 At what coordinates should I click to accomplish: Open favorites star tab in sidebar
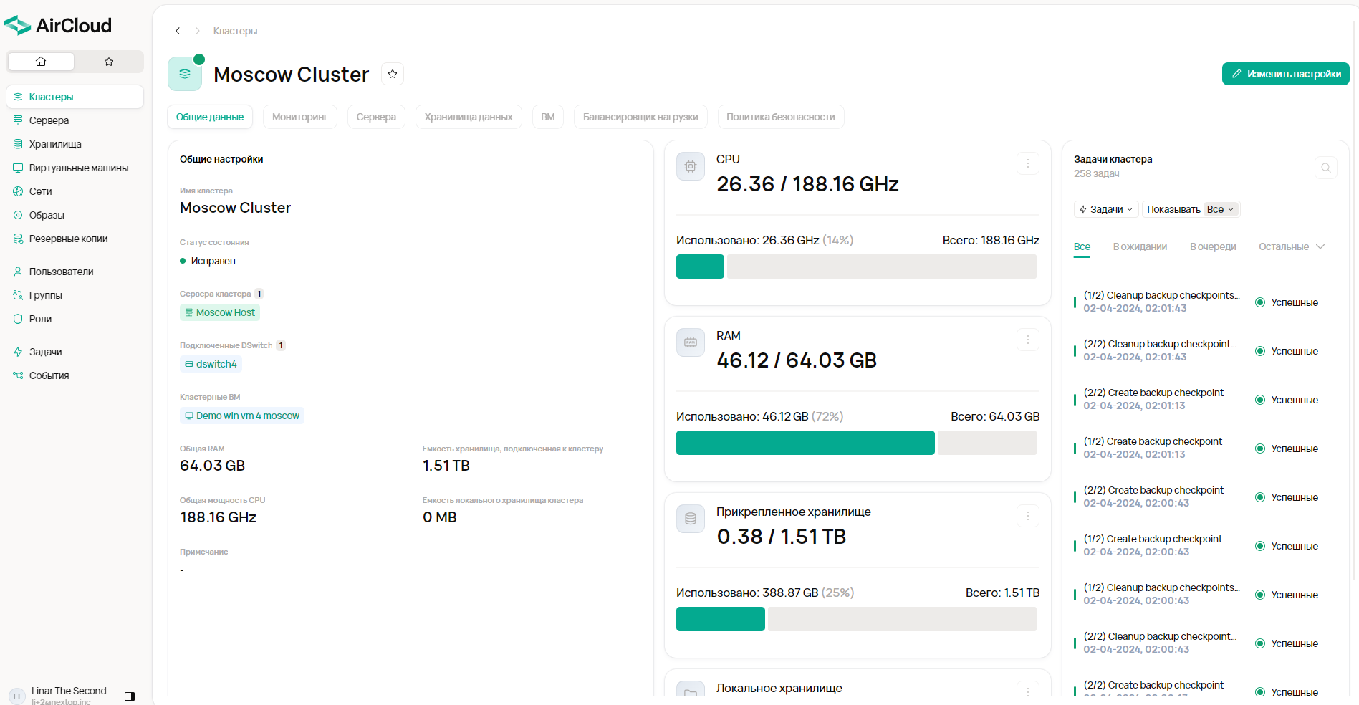[109, 62]
